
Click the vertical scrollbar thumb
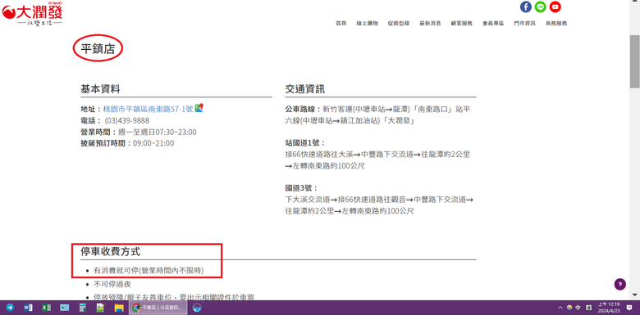635,61
